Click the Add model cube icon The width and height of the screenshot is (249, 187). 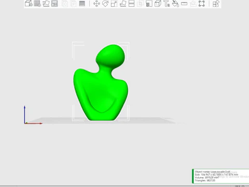click(x=29, y=4)
